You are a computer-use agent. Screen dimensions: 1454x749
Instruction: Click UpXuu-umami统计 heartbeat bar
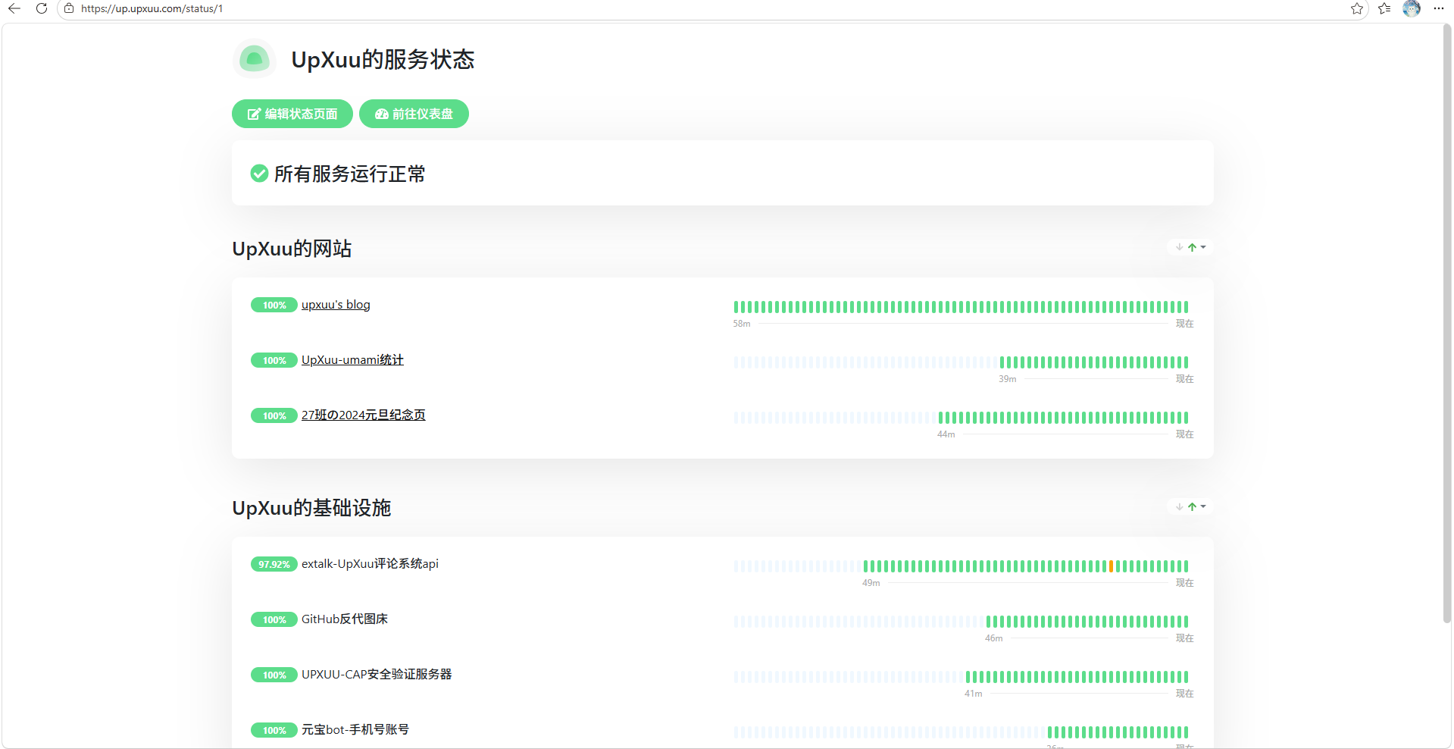pyautogui.click(x=961, y=362)
